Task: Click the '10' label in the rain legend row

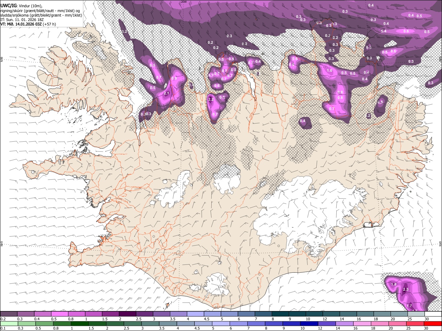Action: point(302,329)
